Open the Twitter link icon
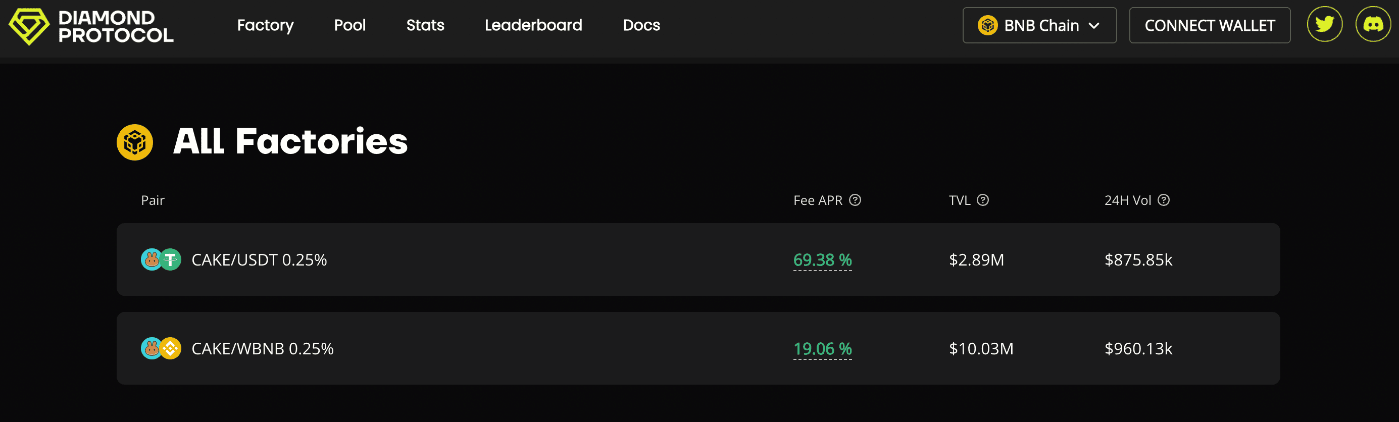Screen dimensions: 1399x422 click(1324, 24)
